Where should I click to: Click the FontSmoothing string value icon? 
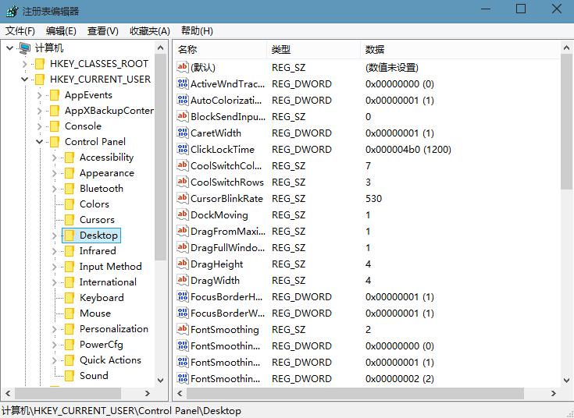[x=183, y=330]
